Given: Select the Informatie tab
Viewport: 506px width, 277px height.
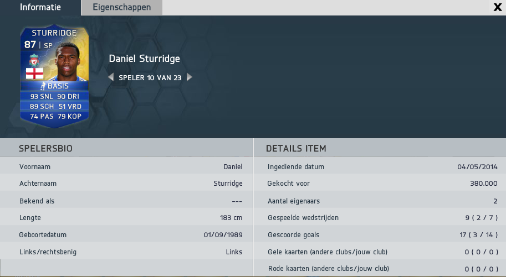Looking at the screenshot, I should pos(40,7).
